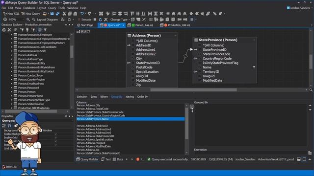314x176 pixels.
Task: Click Refresh icon in Database Explorer
Action: (4, 30)
